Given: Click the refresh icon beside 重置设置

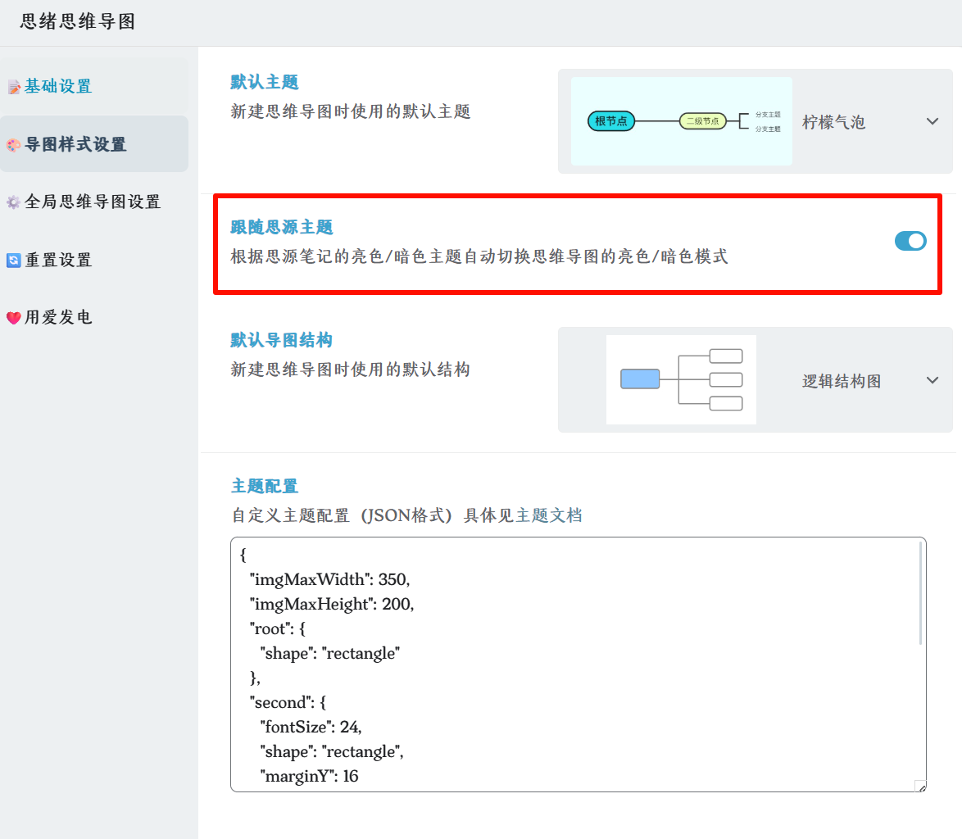Looking at the screenshot, I should pyautogui.click(x=13, y=261).
